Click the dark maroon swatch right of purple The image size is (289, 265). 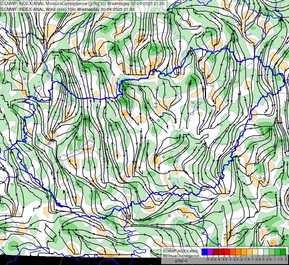(x=216, y=252)
